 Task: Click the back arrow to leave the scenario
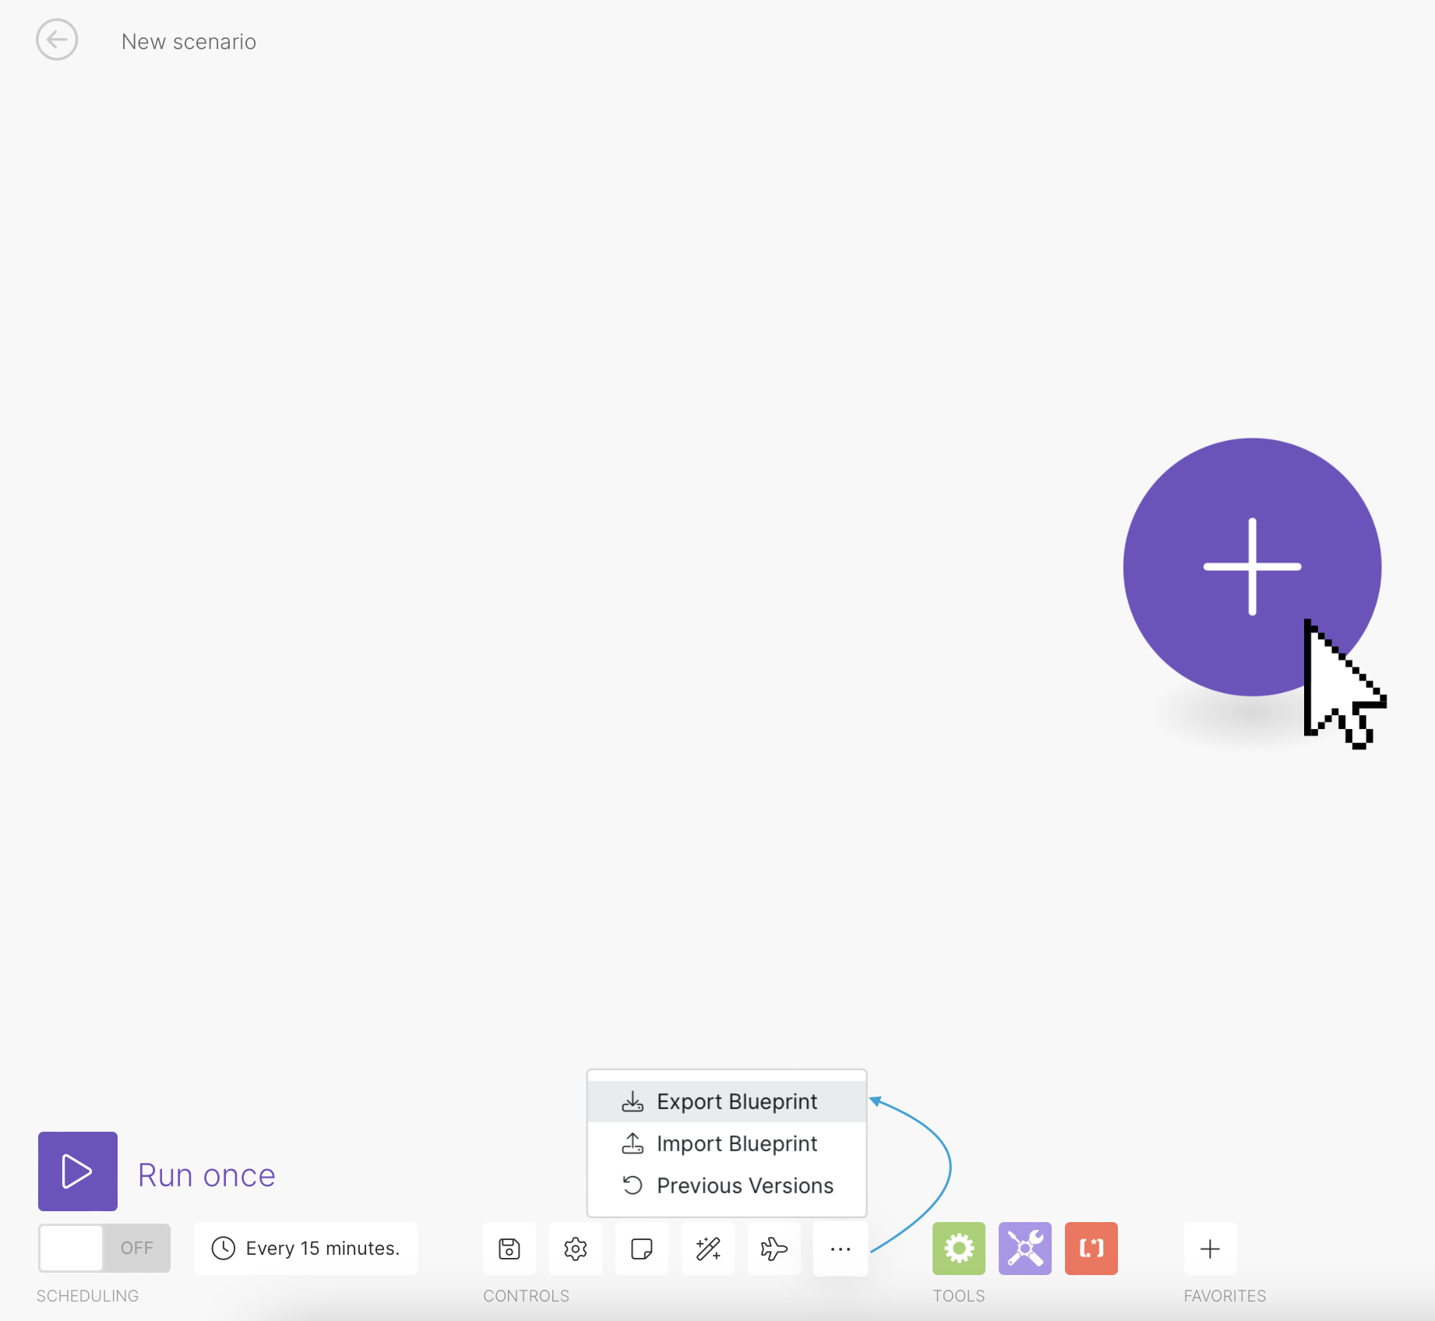click(x=57, y=40)
